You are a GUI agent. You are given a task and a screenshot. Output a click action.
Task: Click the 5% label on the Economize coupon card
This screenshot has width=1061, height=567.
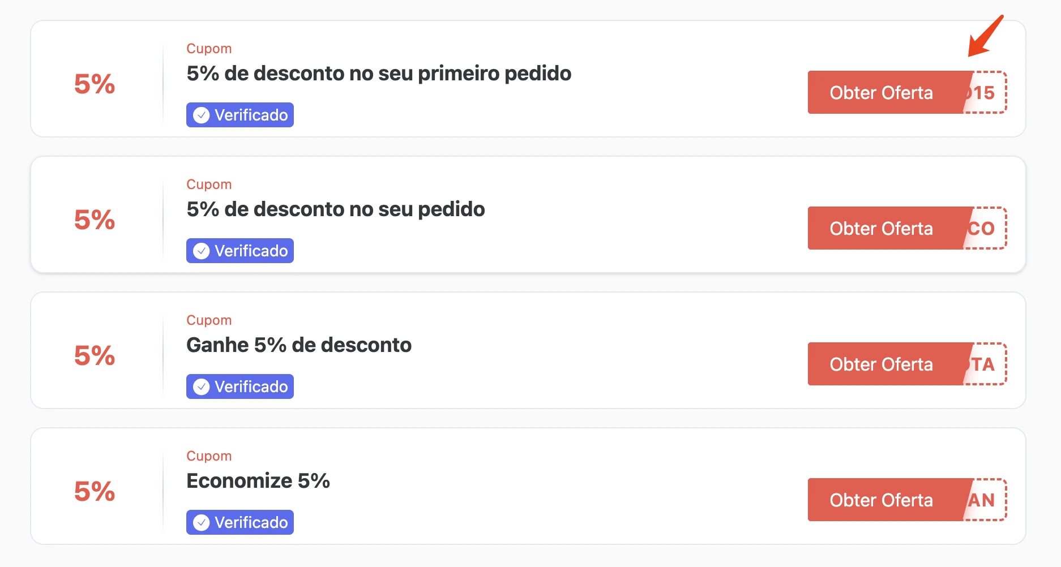click(x=95, y=492)
